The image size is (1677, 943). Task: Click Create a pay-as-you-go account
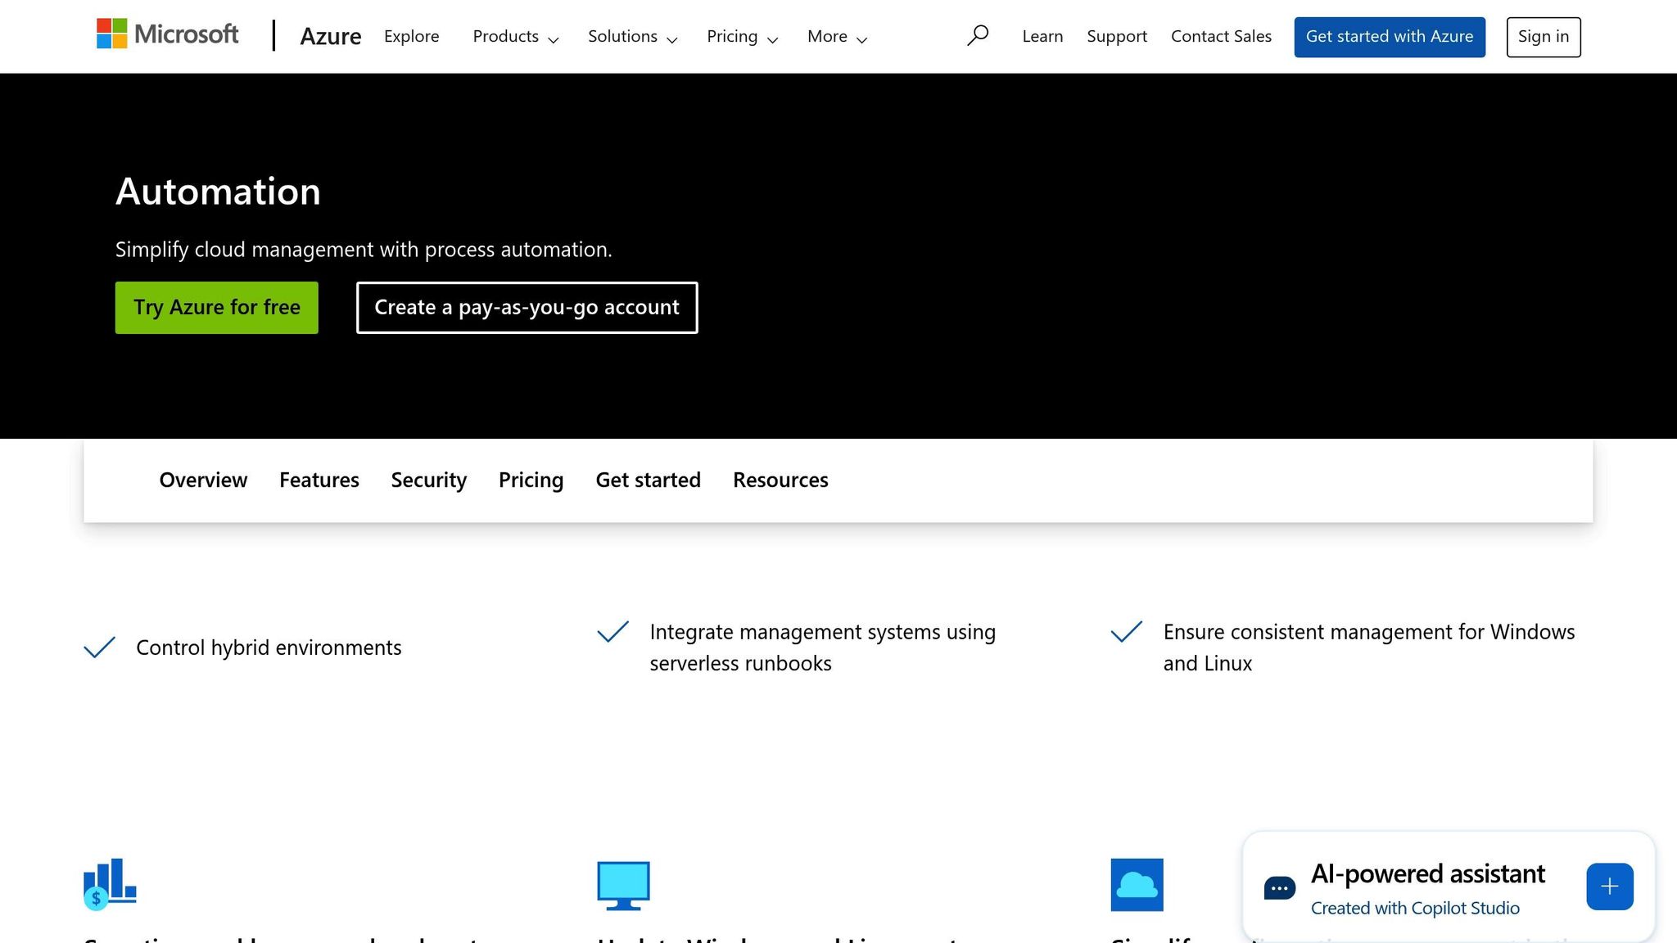click(527, 308)
